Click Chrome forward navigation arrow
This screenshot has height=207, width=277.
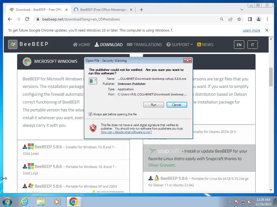tap(18, 19)
